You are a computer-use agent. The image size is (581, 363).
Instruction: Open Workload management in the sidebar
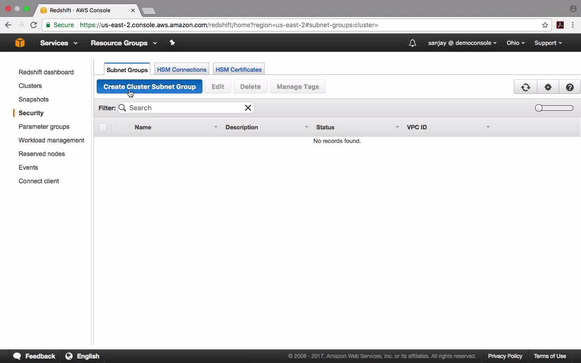pos(51,140)
